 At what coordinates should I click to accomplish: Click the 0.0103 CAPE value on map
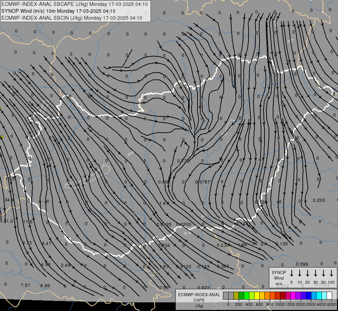[x=184, y=266]
